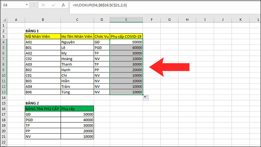Click the BẢNG 2 title cell
Screen dimensions: 261x147
(x=43, y=103)
